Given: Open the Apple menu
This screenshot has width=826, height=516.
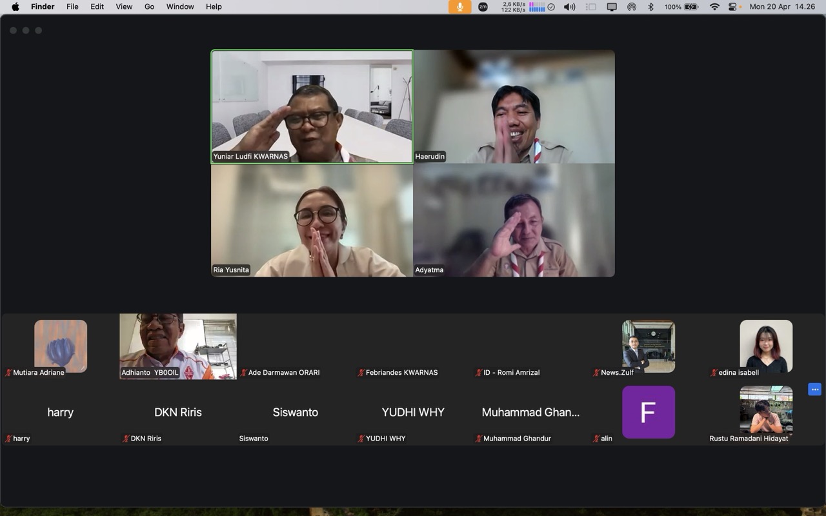Looking at the screenshot, I should pyautogui.click(x=15, y=6).
